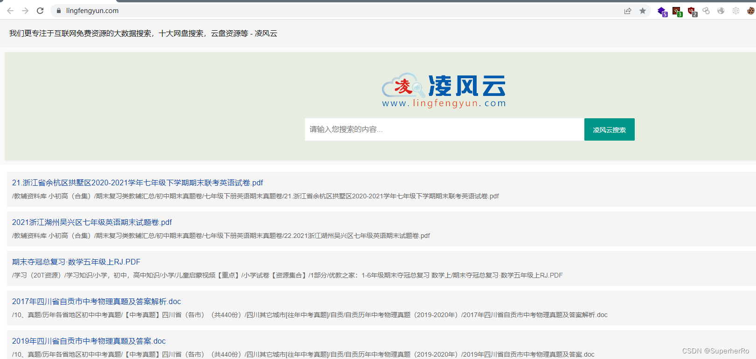Reload the lingfengyun.com page
The width and height of the screenshot is (756, 359).
pyautogui.click(x=40, y=11)
